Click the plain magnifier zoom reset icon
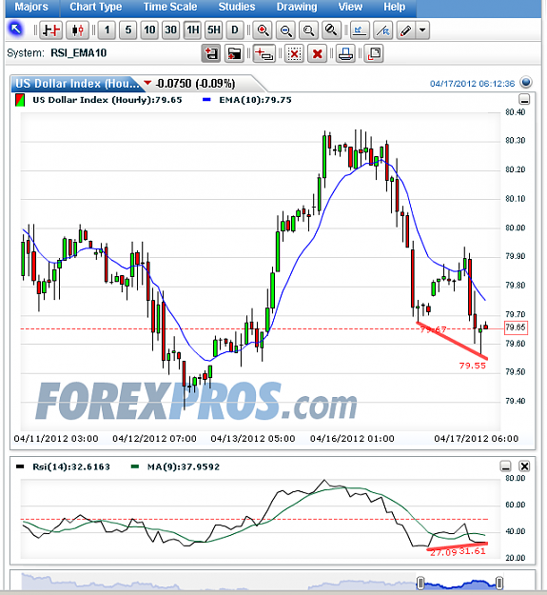 pos(308,30)
